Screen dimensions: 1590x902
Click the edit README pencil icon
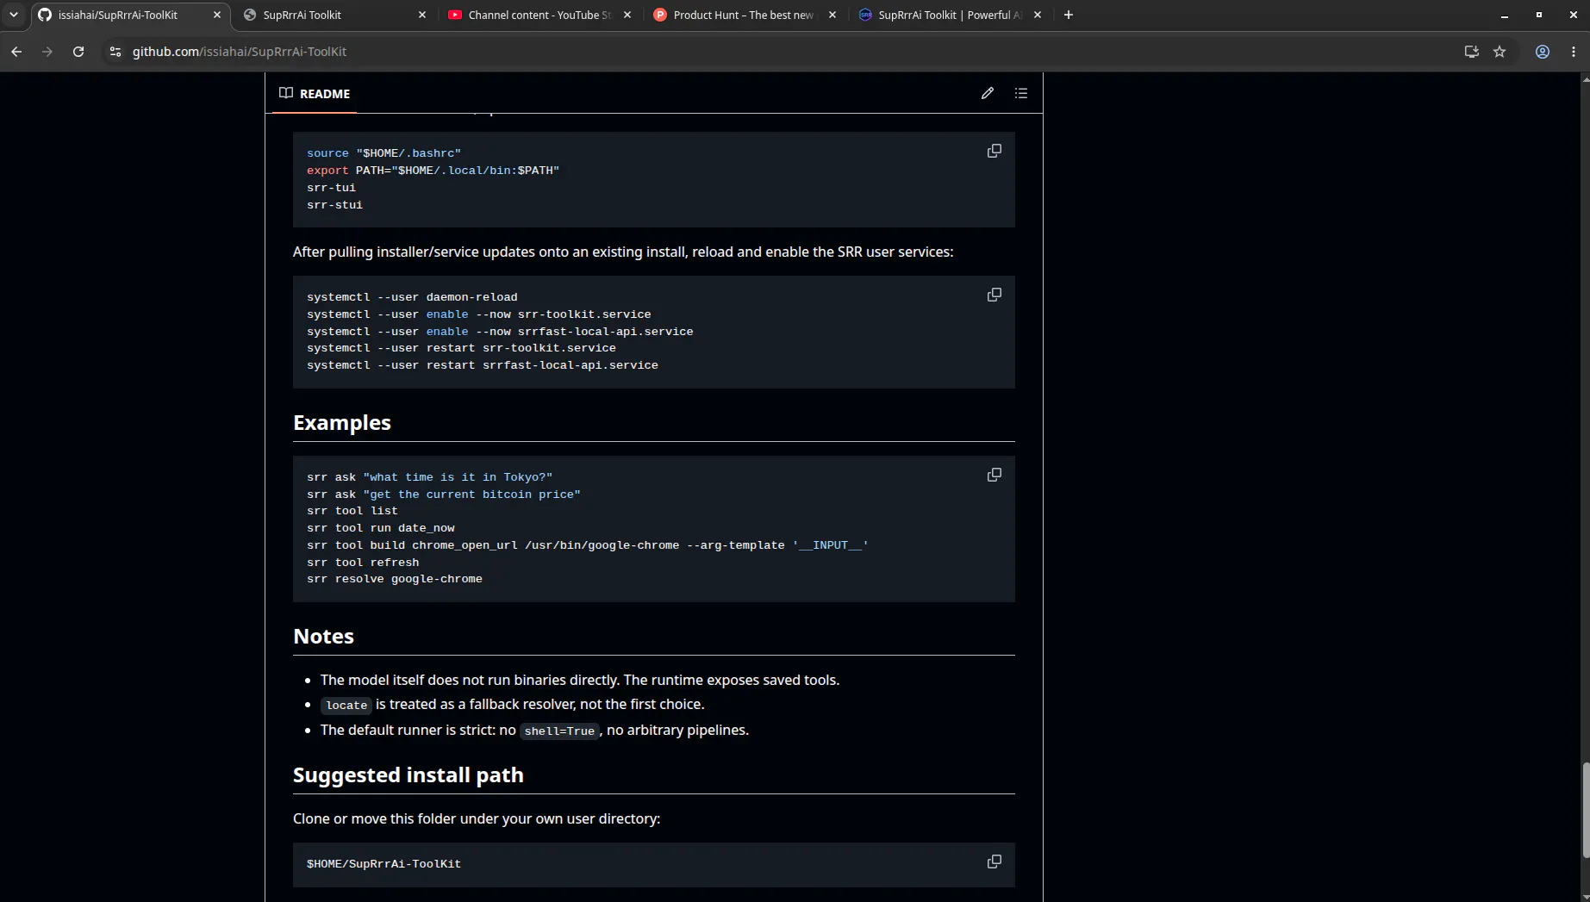coord(988,93)
